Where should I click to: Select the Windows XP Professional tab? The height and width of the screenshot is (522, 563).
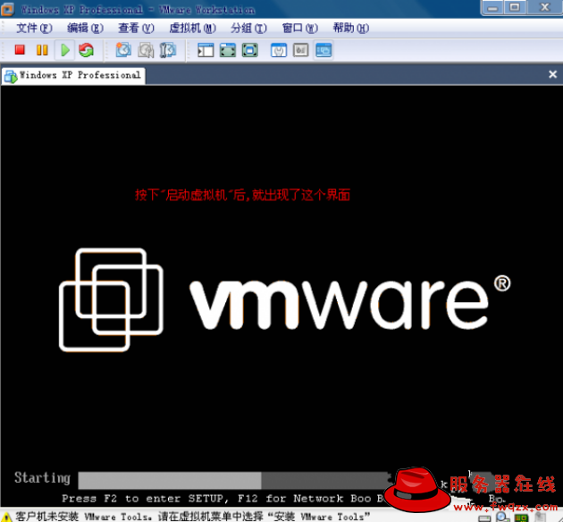[x=73, y=76]
